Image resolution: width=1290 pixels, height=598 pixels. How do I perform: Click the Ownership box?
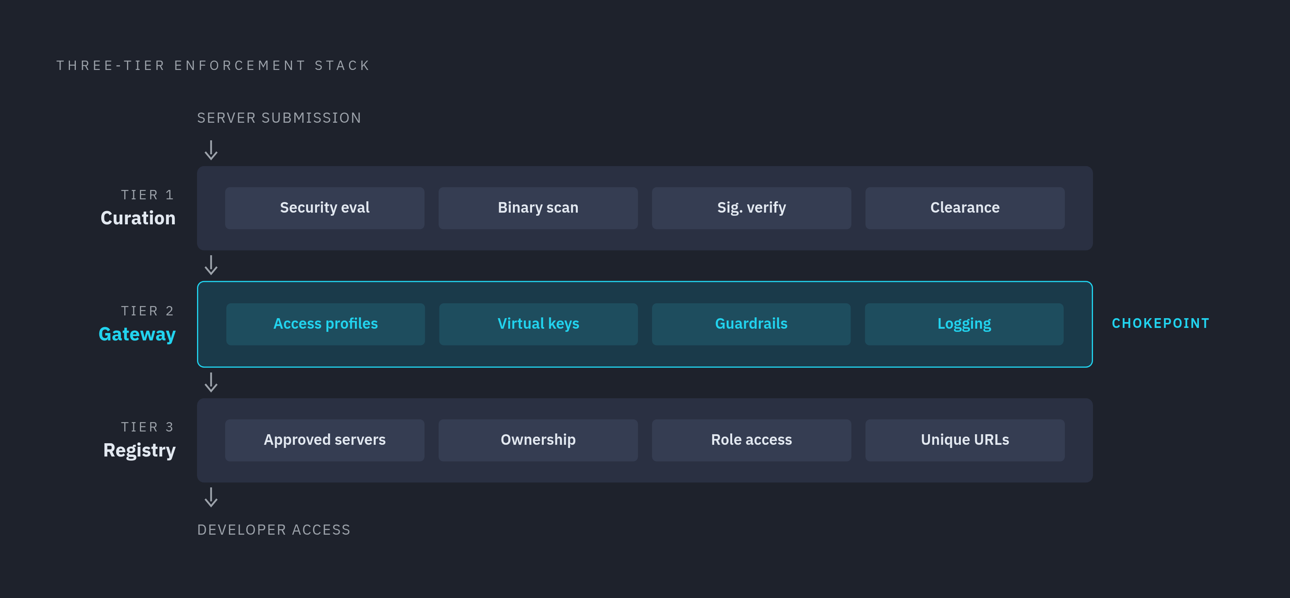538,440
